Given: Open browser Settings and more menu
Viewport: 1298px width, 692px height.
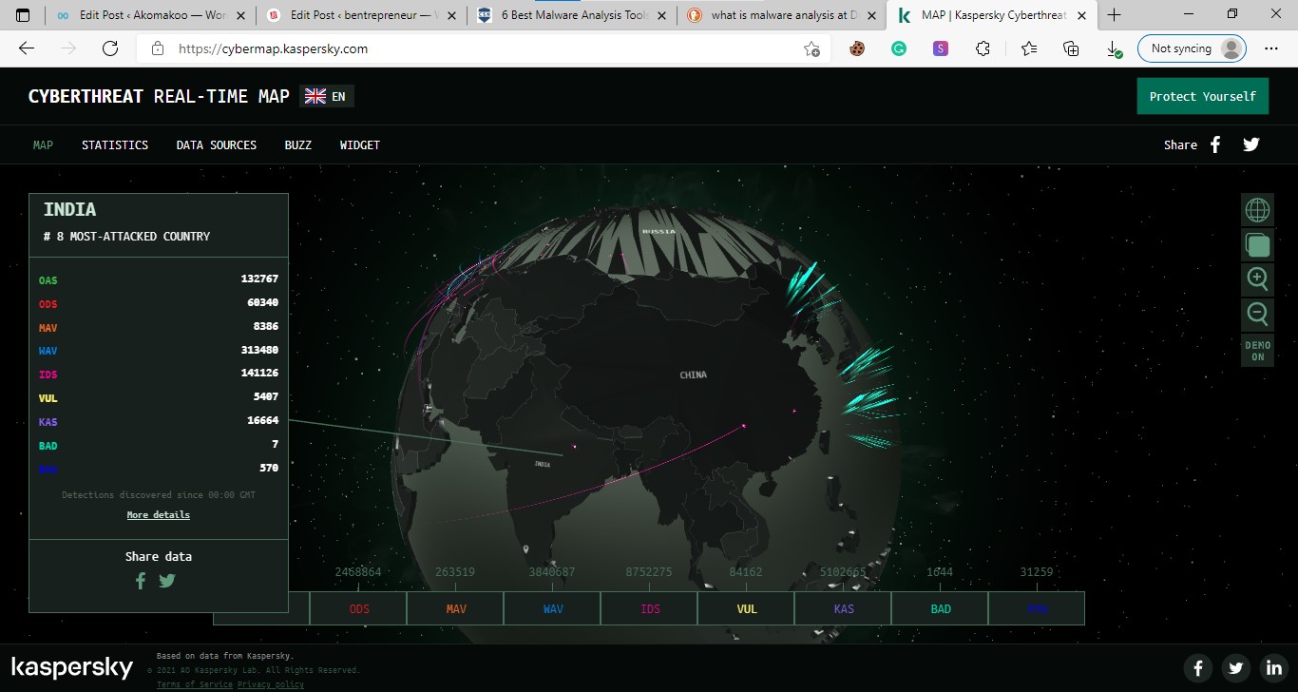Looking at the screenshot, I should tap(1271, 48).
